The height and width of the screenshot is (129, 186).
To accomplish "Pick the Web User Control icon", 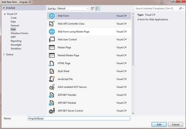I will pos(52,40).
